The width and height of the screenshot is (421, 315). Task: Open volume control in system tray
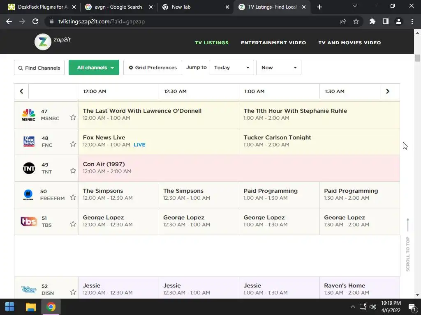click(372, 307)
